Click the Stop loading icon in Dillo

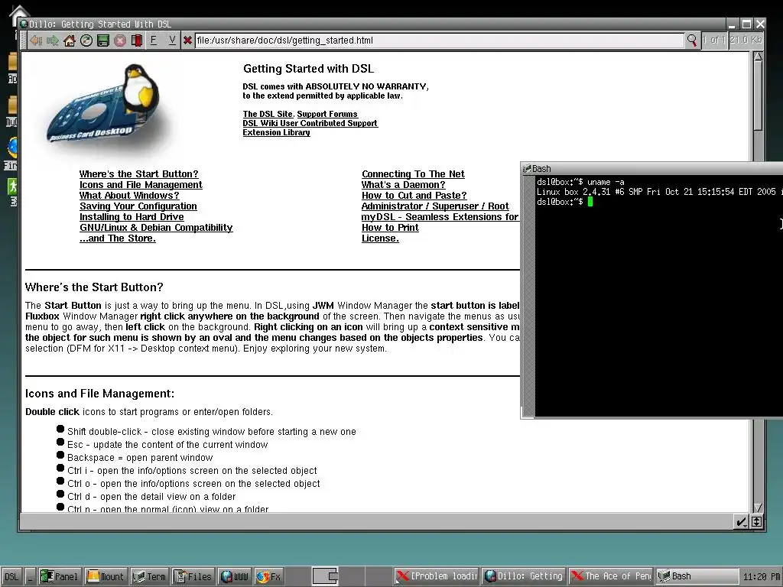120,41
